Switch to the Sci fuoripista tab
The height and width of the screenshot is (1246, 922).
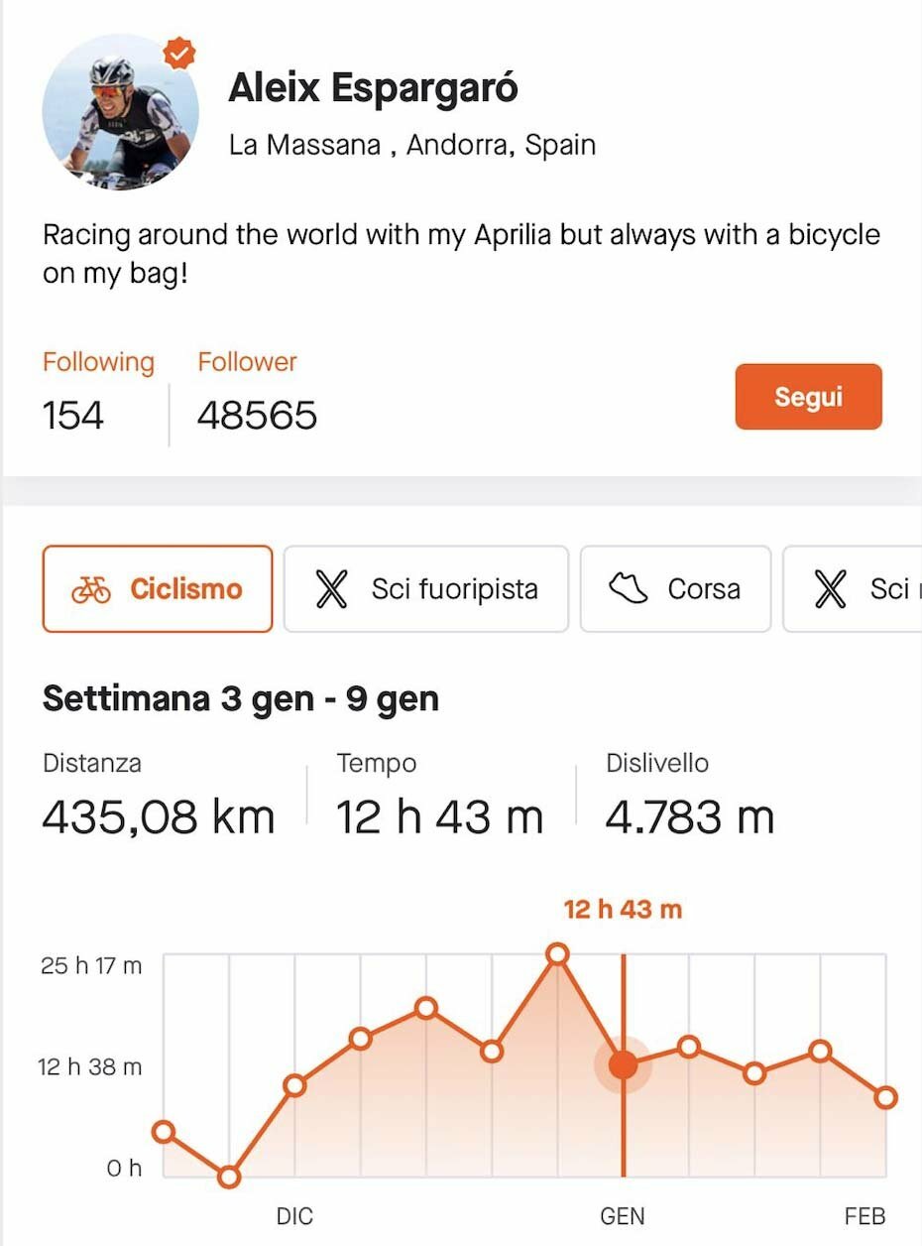point(426,589)
